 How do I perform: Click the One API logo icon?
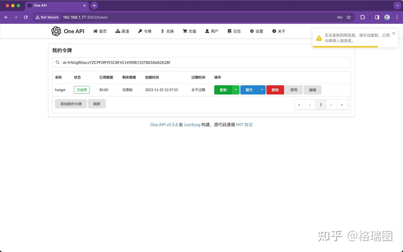tap(56, 31)
